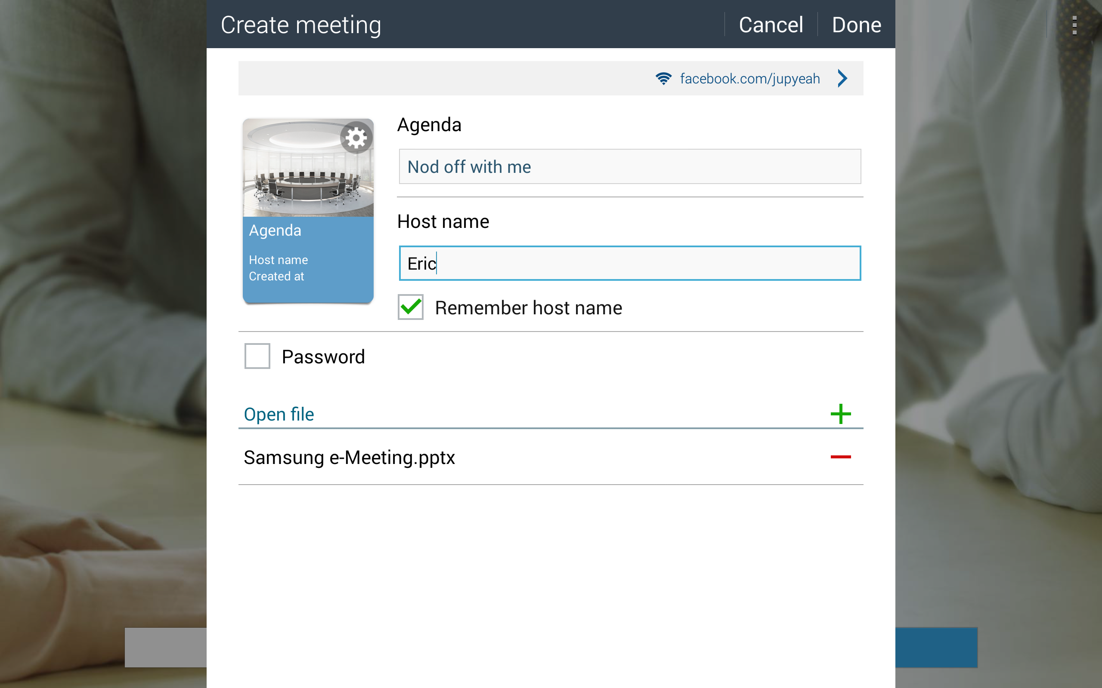
Task: Enable the Password checkbox
Action: tap(257, 356)
